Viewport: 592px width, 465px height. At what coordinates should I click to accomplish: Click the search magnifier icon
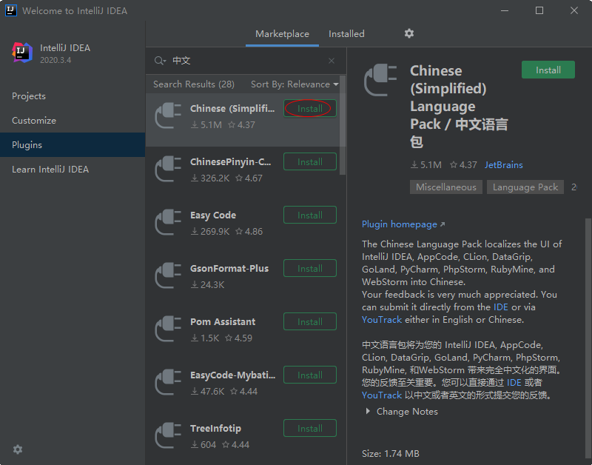159,61
